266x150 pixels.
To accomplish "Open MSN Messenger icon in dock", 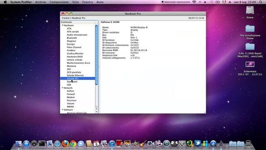I will coord(205,144).
